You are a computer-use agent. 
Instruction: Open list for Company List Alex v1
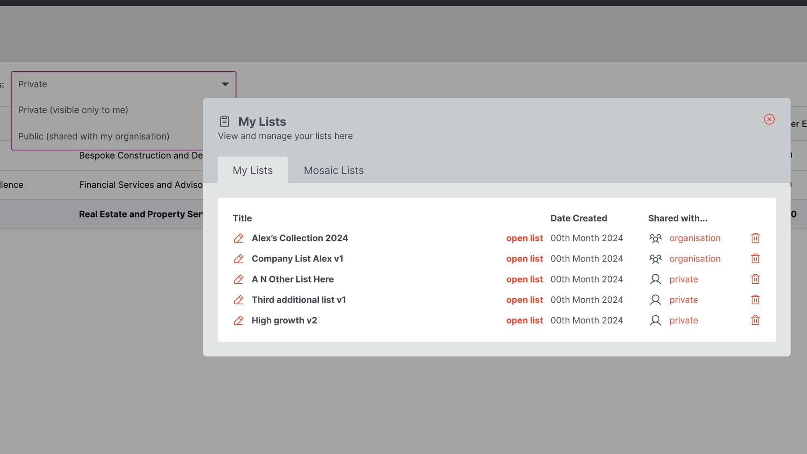[525, 259]
